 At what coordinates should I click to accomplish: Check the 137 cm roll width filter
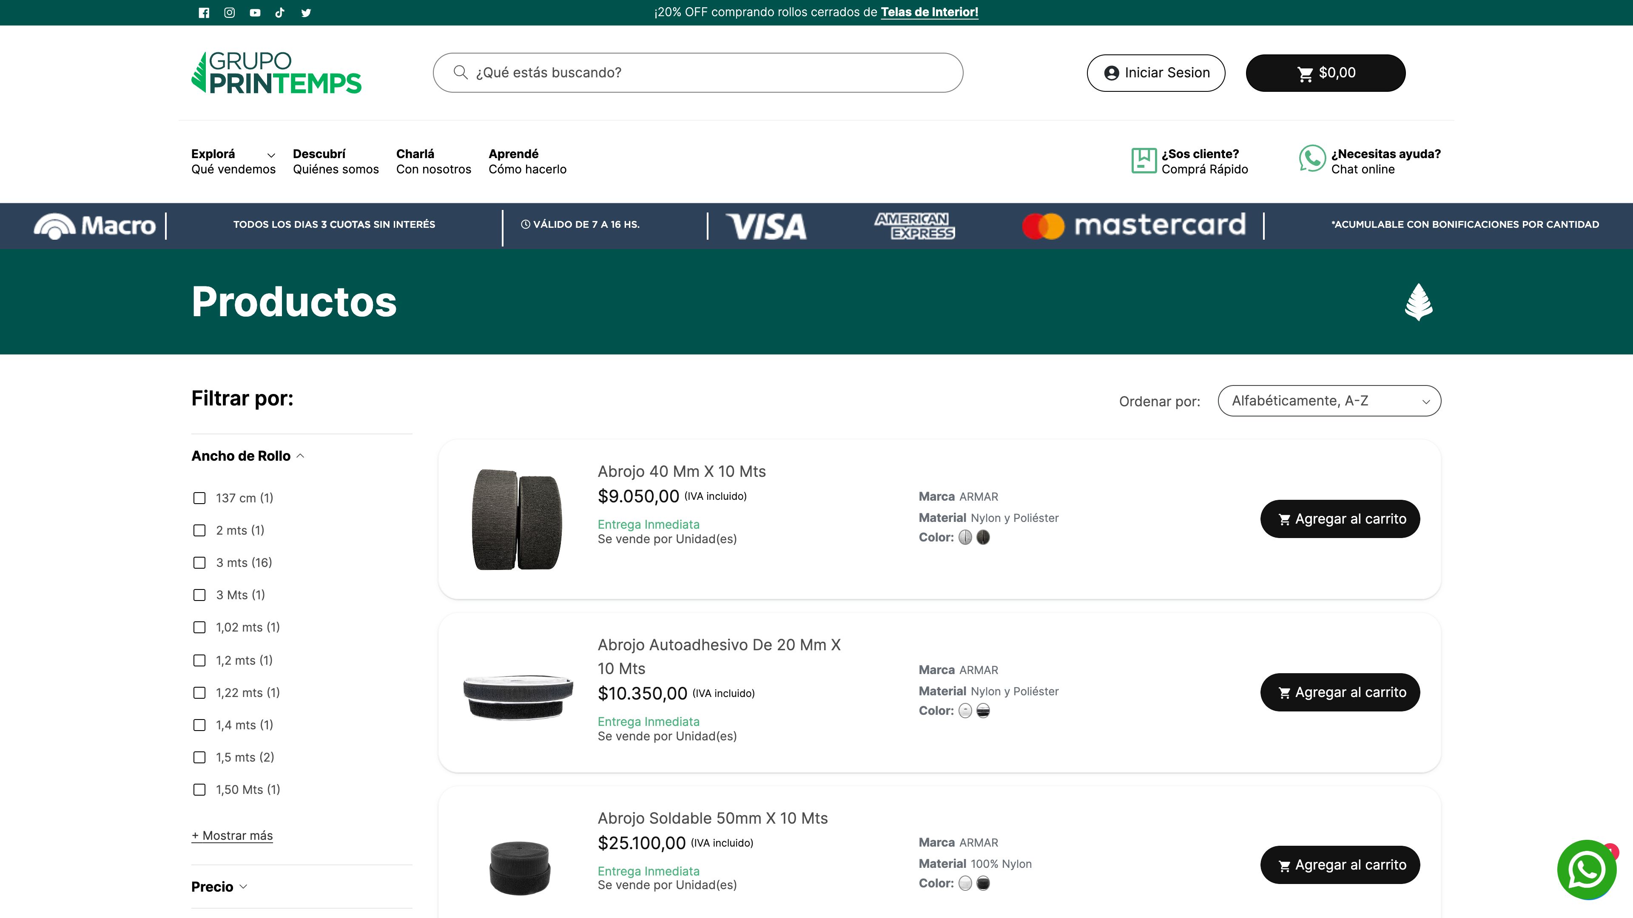(200, 498)
